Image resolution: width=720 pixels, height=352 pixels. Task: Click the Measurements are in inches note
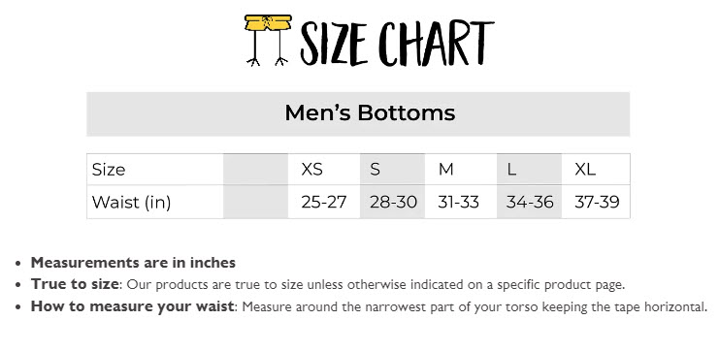click(x=133, y=263)
